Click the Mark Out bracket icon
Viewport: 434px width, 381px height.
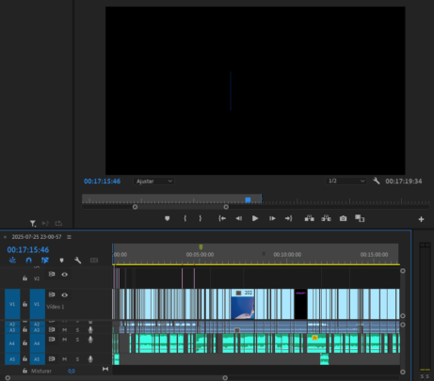[201, 218]
